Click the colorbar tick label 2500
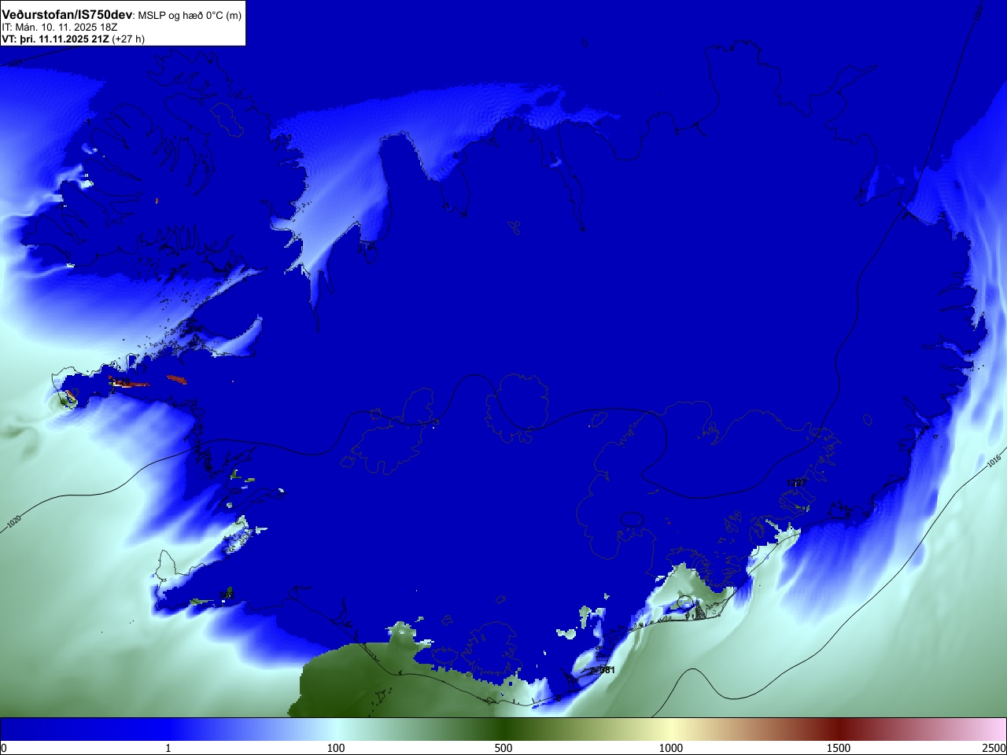 click(994, 748)
